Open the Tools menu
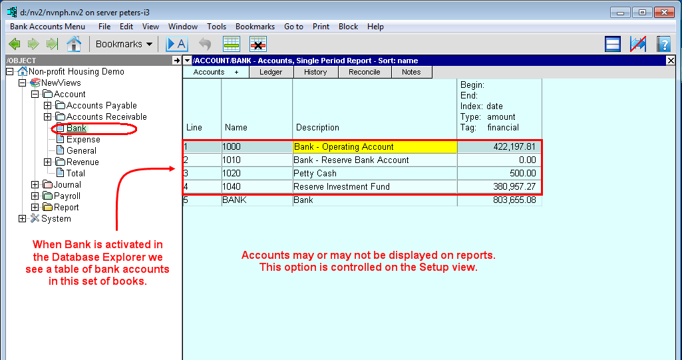Image resolution: width=682 pixels, height=360 pixels. point(216,27)
